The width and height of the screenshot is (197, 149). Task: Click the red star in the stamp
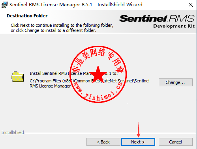point(98,74)
